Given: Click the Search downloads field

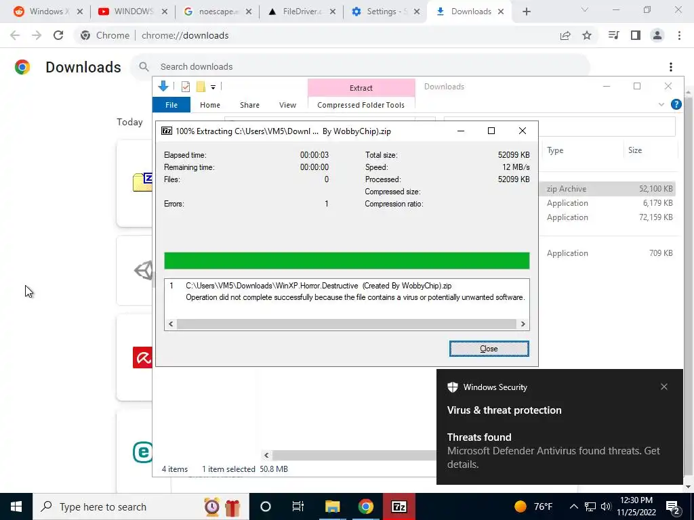Looking at the screenshot, I should (361, 67).
